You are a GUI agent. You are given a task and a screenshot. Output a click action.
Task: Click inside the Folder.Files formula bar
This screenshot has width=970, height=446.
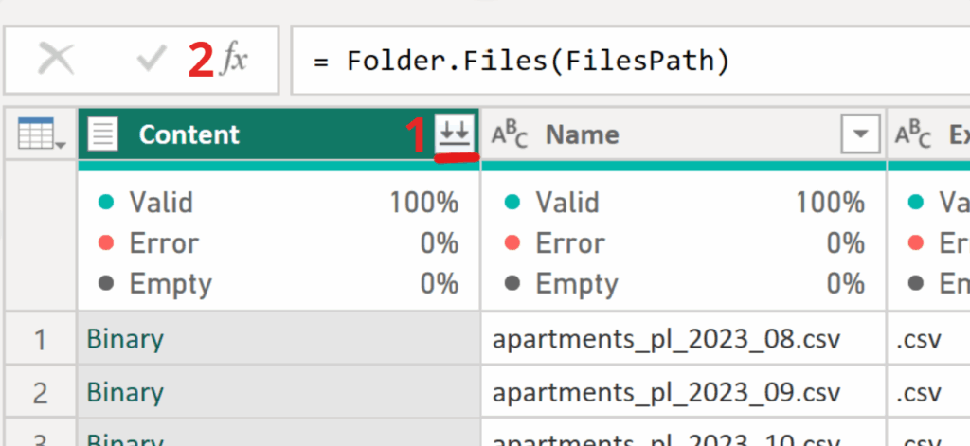click(625, 61)
